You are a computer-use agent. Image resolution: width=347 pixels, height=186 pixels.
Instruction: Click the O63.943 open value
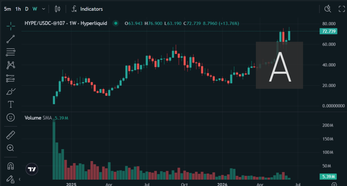(x=134, y=23)
